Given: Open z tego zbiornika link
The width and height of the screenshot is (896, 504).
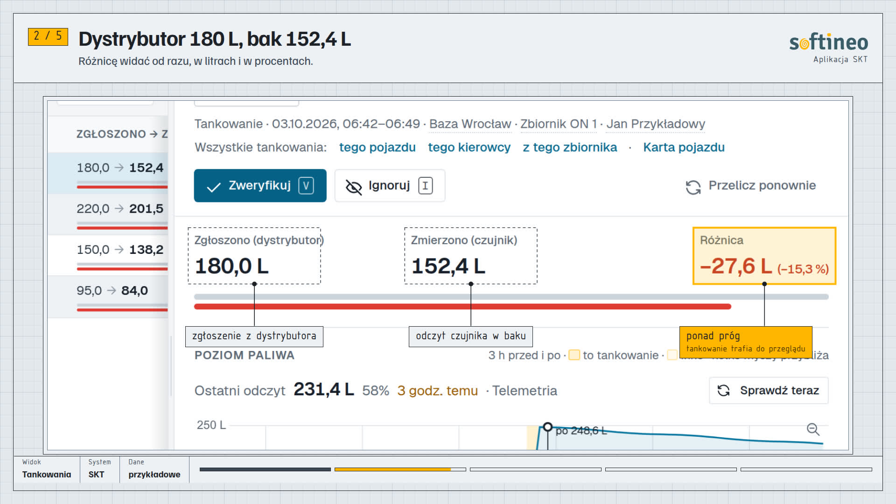Looking at the screenshot, I should tap(570, 147).
